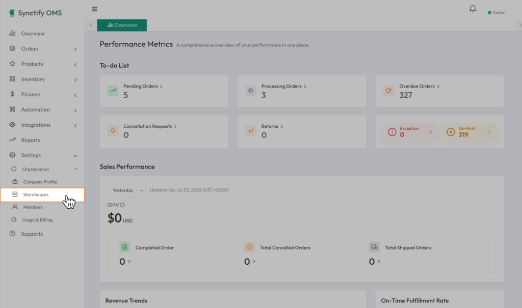Open the Overdue Orders link

click(419, 86)
